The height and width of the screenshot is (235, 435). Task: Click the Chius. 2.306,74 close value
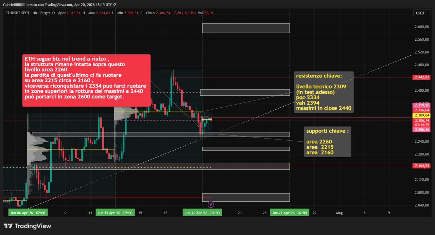point(158,13)
